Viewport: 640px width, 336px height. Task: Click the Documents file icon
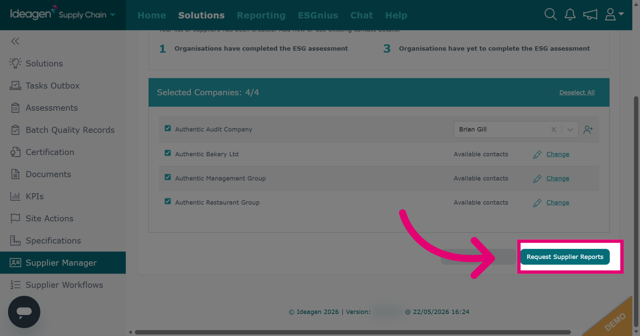point(15,174)
